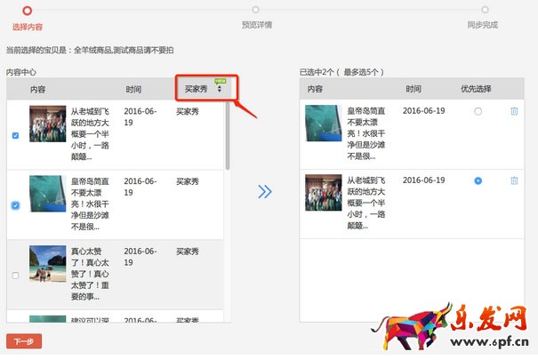Uncheck the 从老城到飞 content checkbox
The height and width of the screenshot is (360, 538).
click(15, 135)
